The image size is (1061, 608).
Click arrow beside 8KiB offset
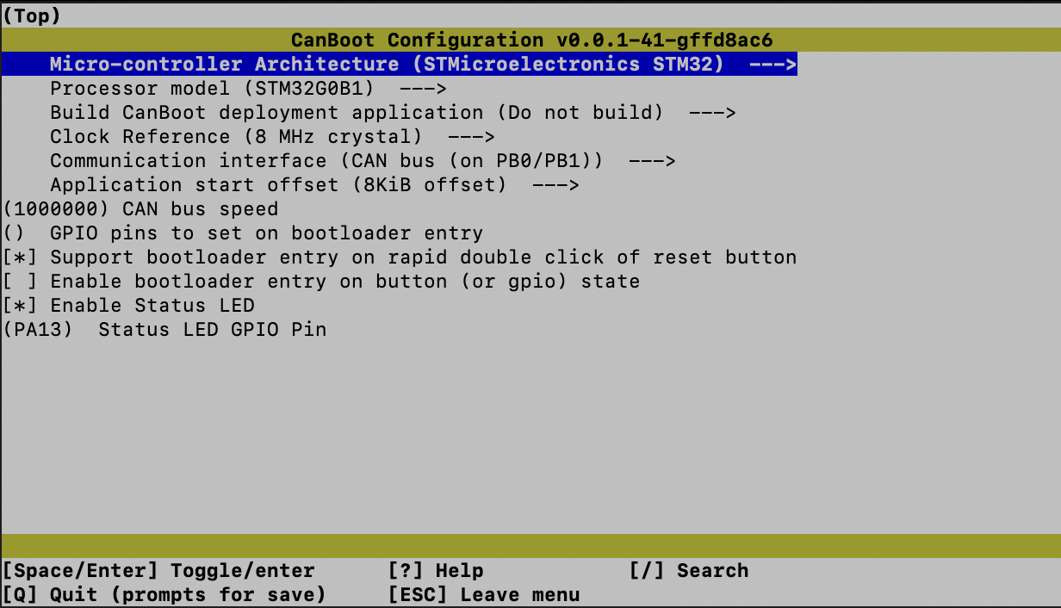555,185
